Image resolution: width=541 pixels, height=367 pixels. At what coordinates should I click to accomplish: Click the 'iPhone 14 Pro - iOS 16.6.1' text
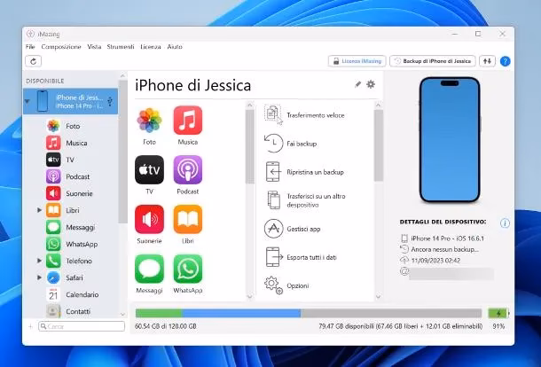click(x=448, y=238)
